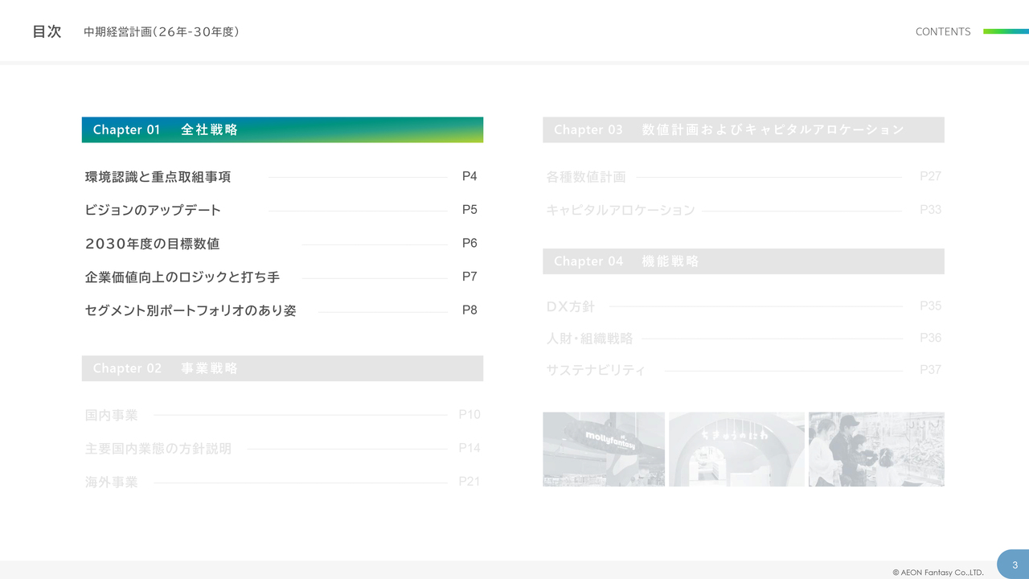The height and width of the screenshot is (579, 1029).
Task: Select 主要国内業態の方針説明 item
Action: (x=158, y=449)
